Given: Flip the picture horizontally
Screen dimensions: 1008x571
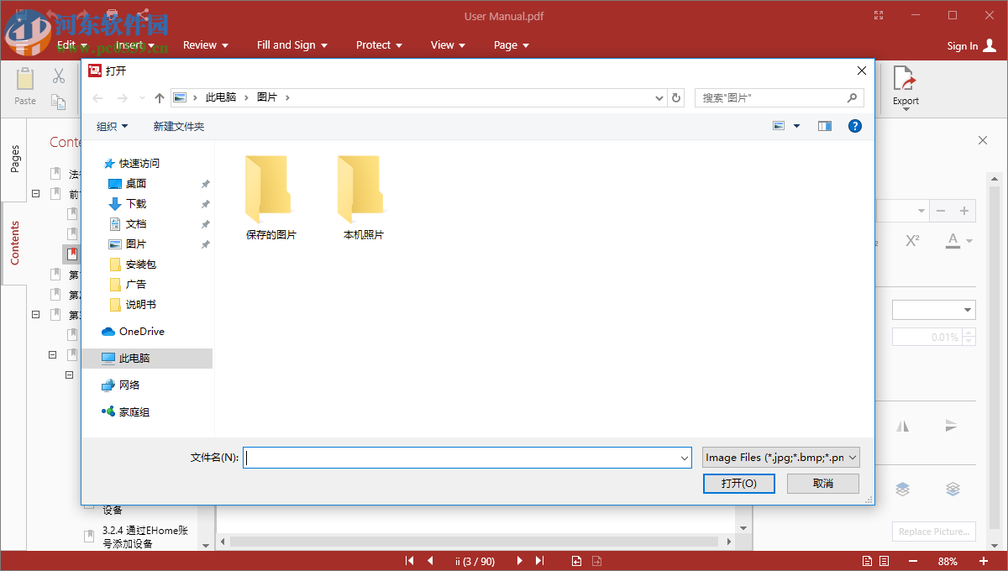Looking at the screenshot, I should click(x=902, y=426).
